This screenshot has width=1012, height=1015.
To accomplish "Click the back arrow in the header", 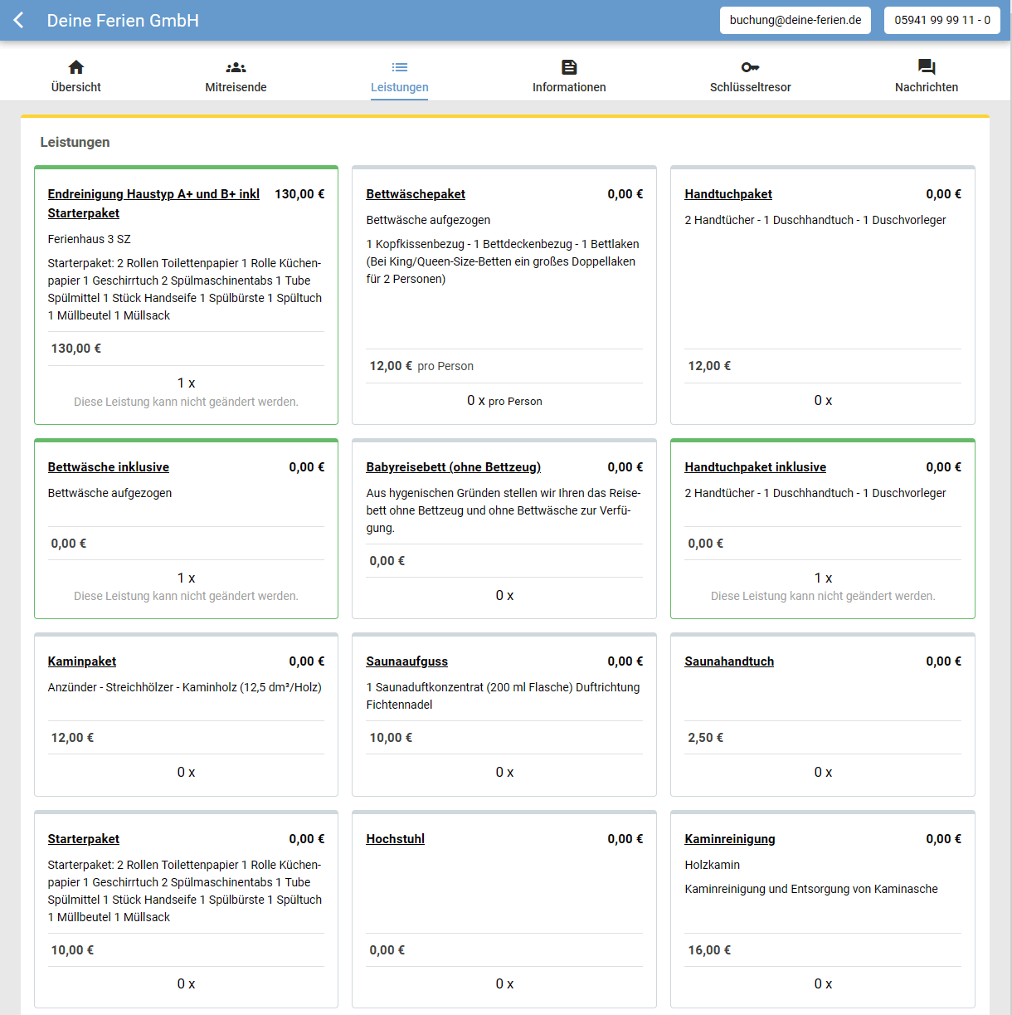I will point(19,21).
